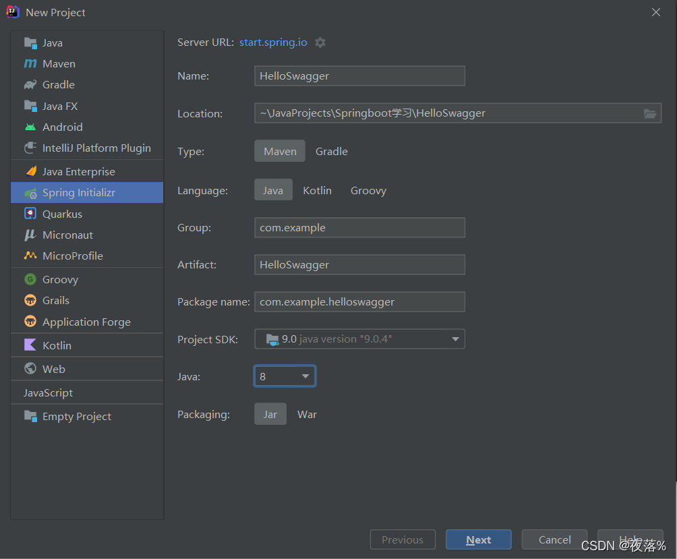Click the Server URL settings gear icon
Image resolution: width=677 pixels, height=559 pixels.
pos(320,42)
